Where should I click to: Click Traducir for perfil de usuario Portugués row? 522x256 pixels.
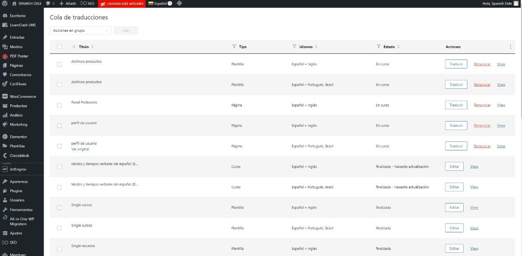coord(456,146)
